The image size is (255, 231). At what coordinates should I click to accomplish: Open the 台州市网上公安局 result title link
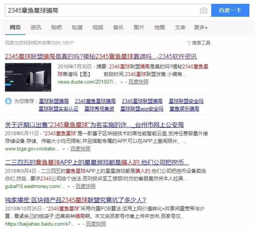click(94, 125)
